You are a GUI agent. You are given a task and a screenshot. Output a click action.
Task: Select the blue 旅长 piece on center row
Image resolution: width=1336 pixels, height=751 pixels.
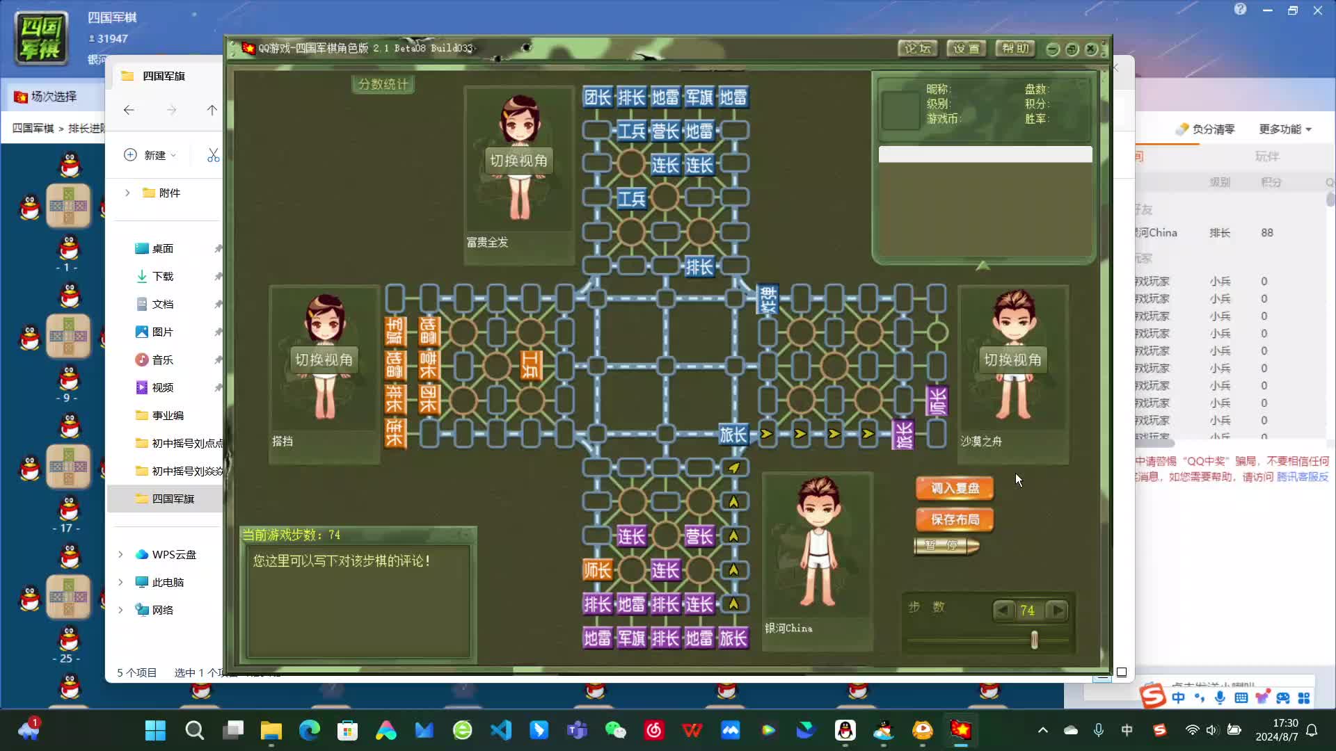click(x=733, y=435)
